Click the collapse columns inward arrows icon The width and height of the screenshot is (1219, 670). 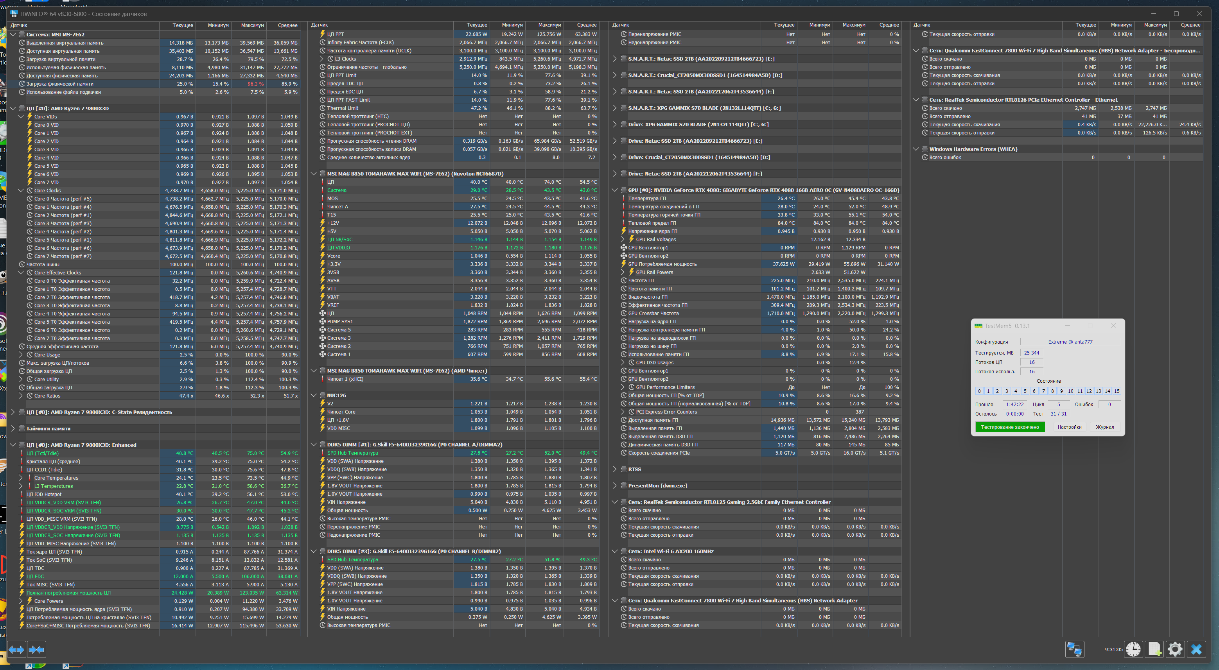pos(36,649)
